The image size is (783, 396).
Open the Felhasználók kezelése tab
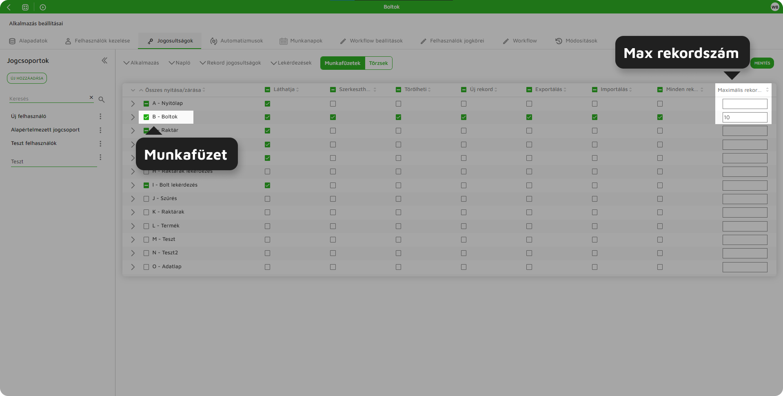click(98, 41)
